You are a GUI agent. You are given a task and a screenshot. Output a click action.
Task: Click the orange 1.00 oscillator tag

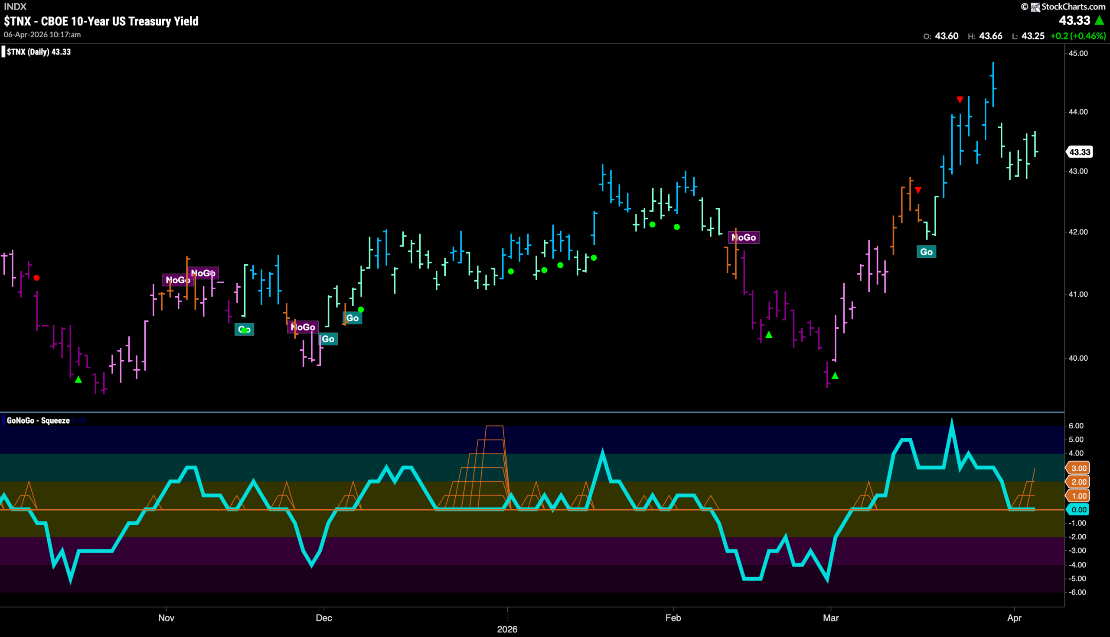[x=1078, y=496]
